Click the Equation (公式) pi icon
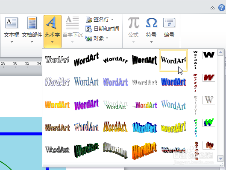The image size is (226, 170). point(133,23)
